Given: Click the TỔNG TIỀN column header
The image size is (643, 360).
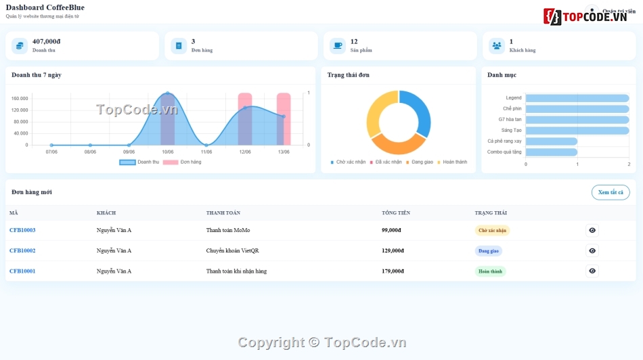Looking at the screenshot, I should pos(396,212).
